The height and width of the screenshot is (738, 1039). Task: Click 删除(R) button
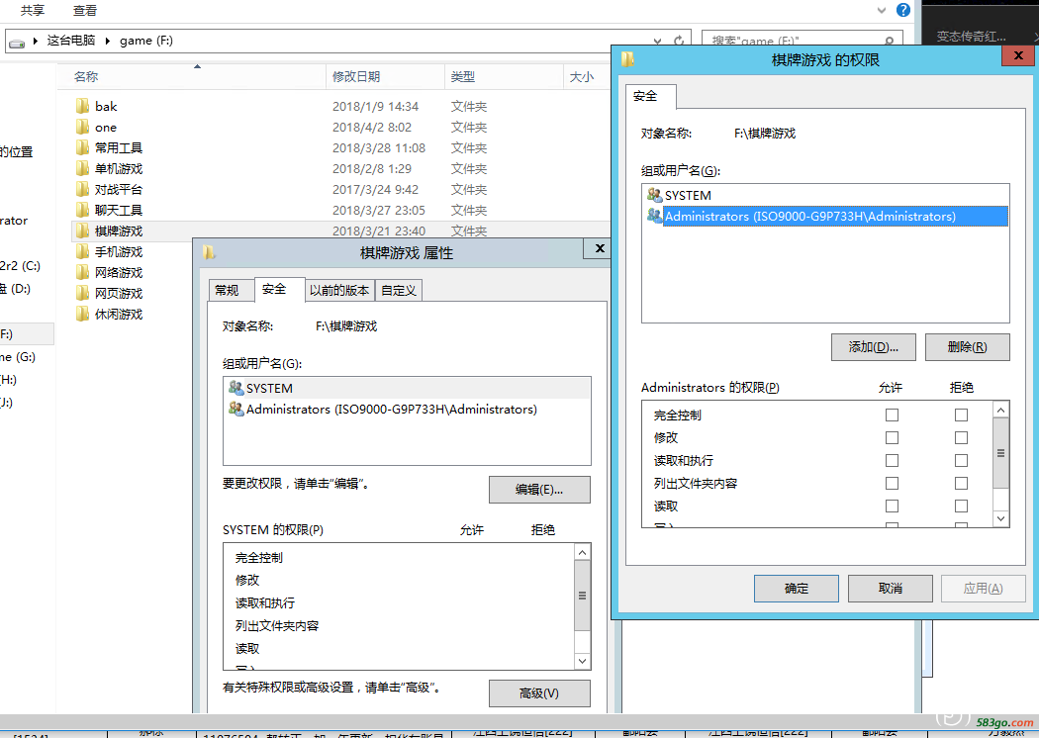[x=968, y=347]
